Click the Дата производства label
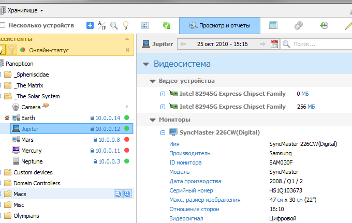 tap(195, 181)
